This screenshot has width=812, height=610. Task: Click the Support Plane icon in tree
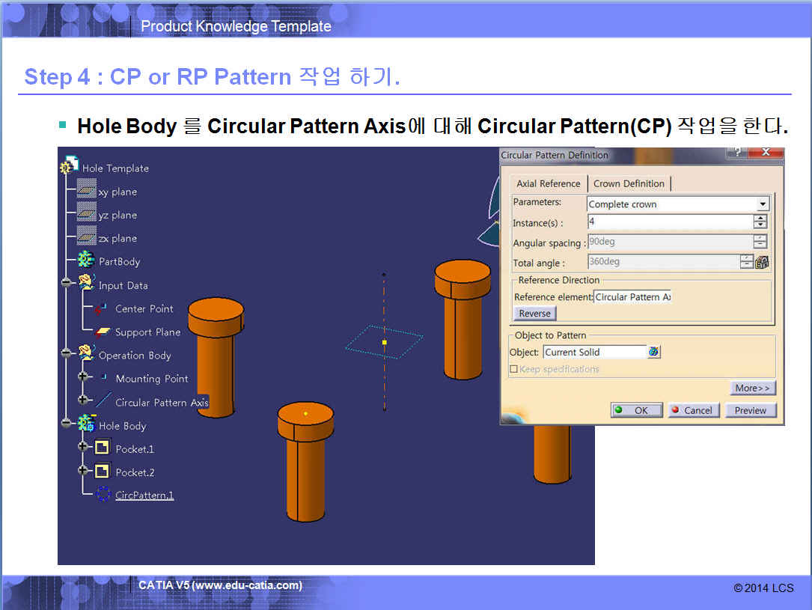pos(103,332)
